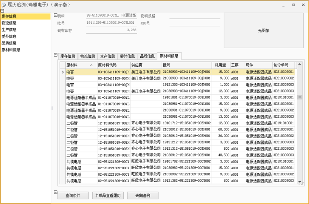The height and width of the screenshot is (204, 309).
Task: Switch to the 生产信息 tab
Action: pyautogui.click(x=107, y=56)
